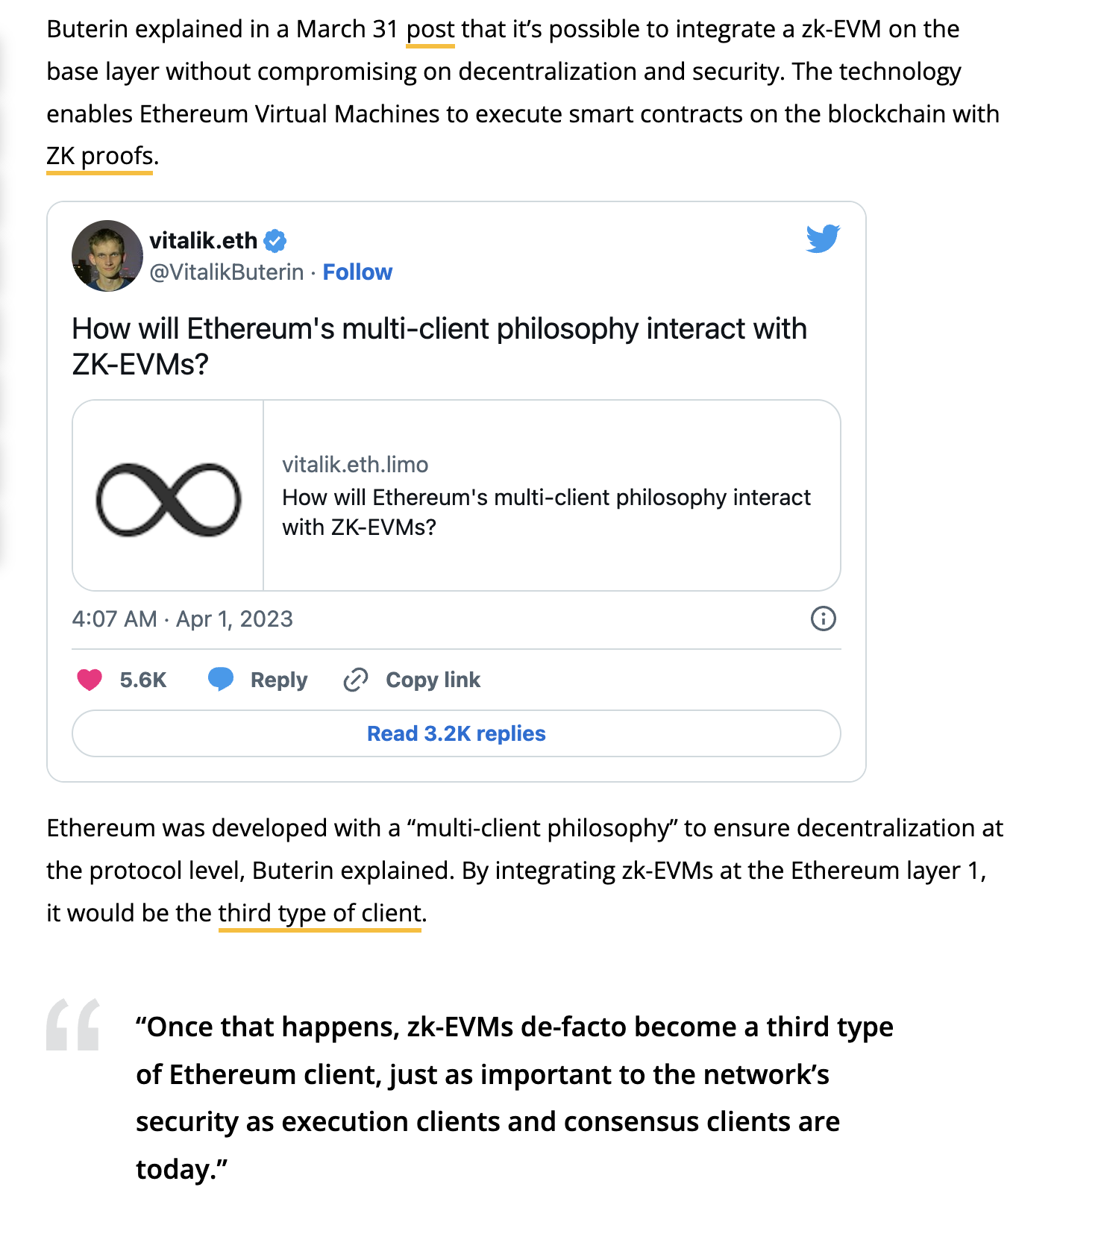
Task: Click the blue reply speech bubble icon
Action: (x=220, y=680)
